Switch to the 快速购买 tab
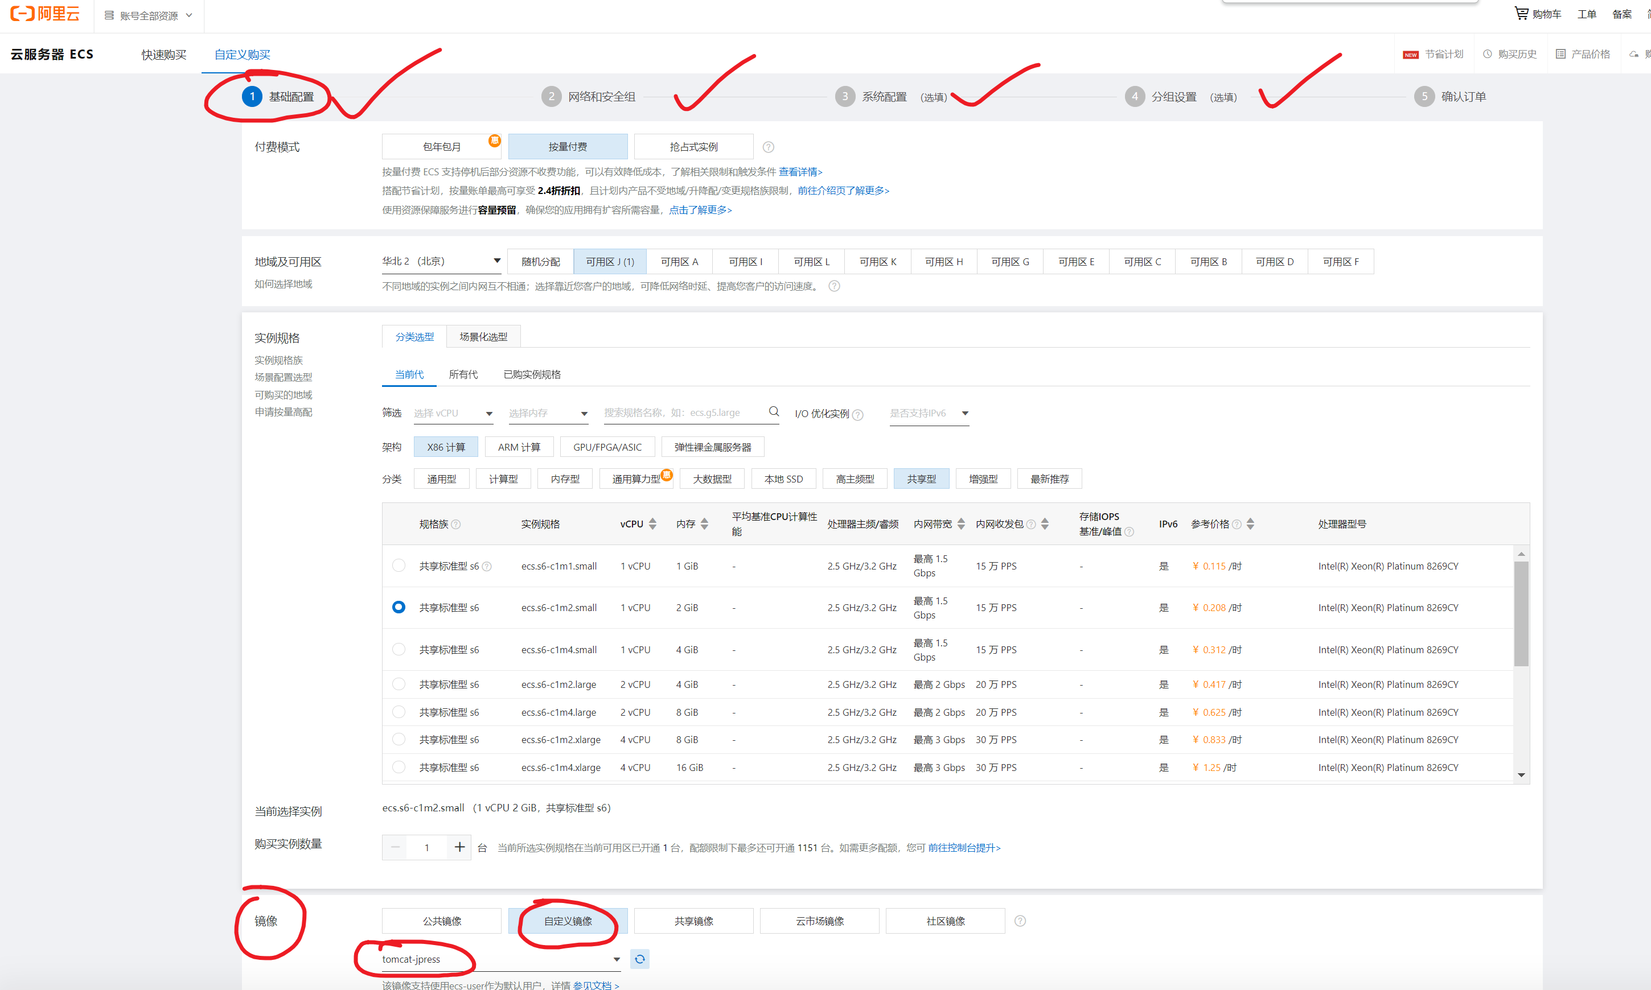This screenshot has width=1651, height=990. pos(163,55)
